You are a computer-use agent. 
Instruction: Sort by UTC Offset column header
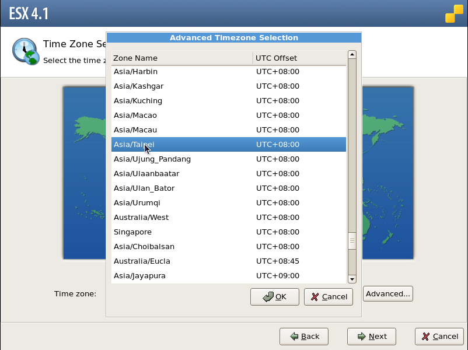coord(299,58)
